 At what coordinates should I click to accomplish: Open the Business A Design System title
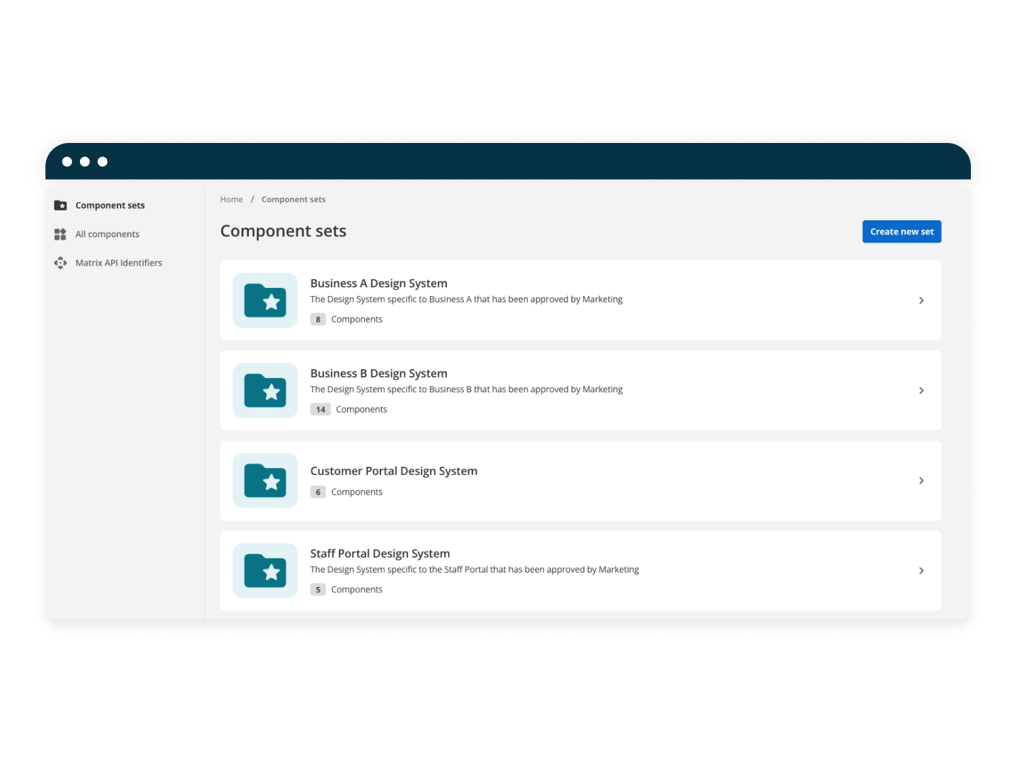[378, 283]
